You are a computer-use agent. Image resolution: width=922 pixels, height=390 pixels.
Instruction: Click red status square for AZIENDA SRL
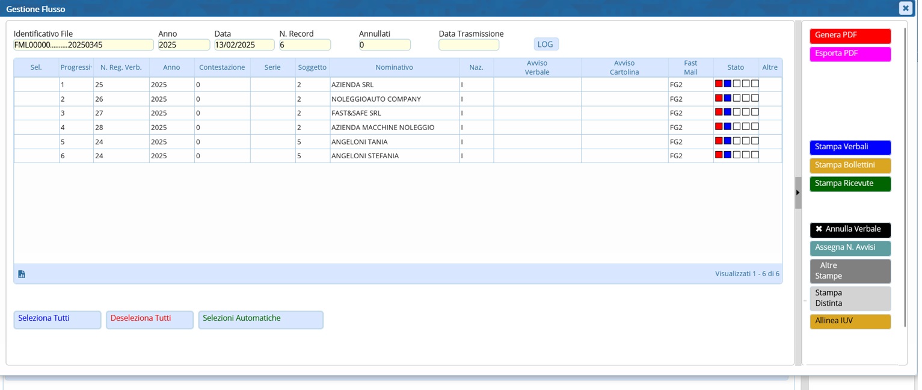click(x=718, y=84)
